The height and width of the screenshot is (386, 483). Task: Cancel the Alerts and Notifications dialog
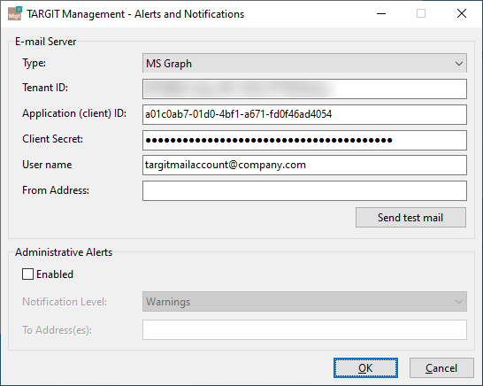441,367
